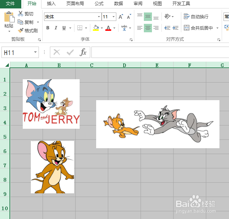
Task: Click 自动换行 wrap text button
Action: pos(196,17)
